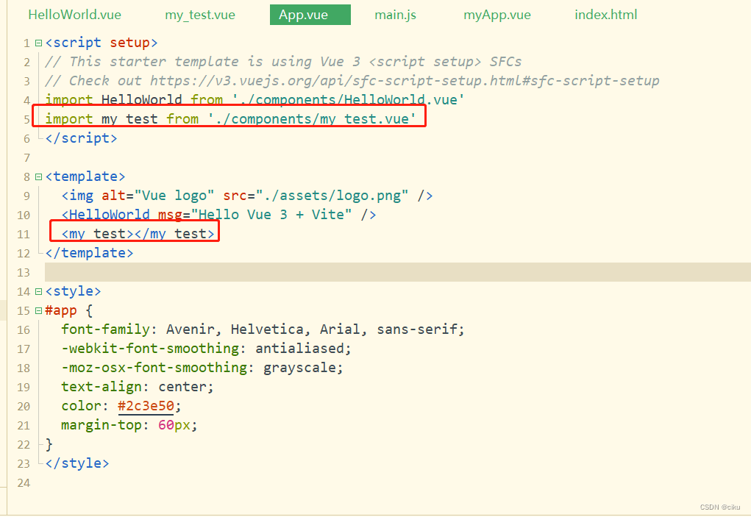
Task: Click the './components/my_test.vue' import path
Action: [x=311, y=118]
